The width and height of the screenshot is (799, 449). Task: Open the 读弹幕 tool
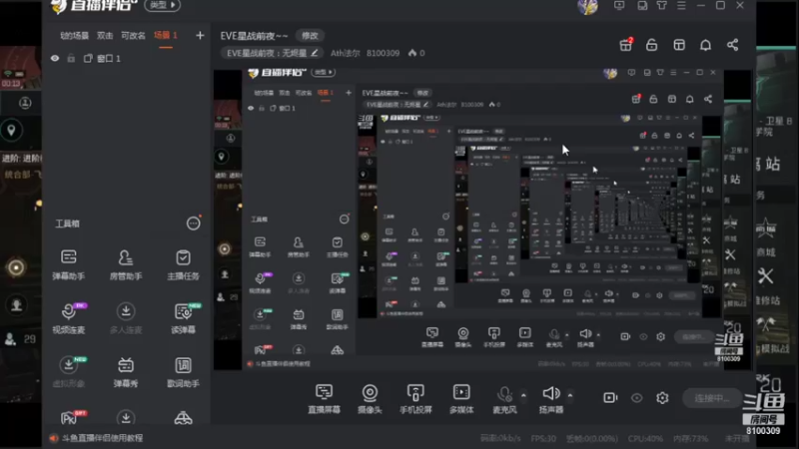point(183,318)
